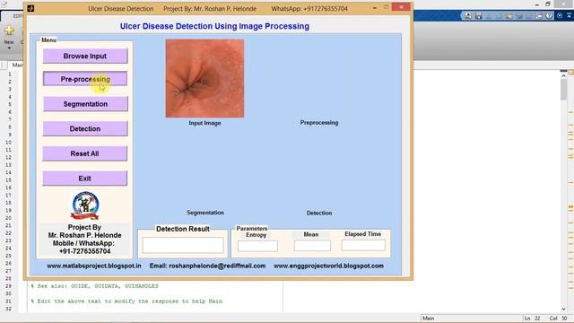Click the Paste icon in MATLAB quick access toolbar
The image size is (574, 323).
(509, 16)
